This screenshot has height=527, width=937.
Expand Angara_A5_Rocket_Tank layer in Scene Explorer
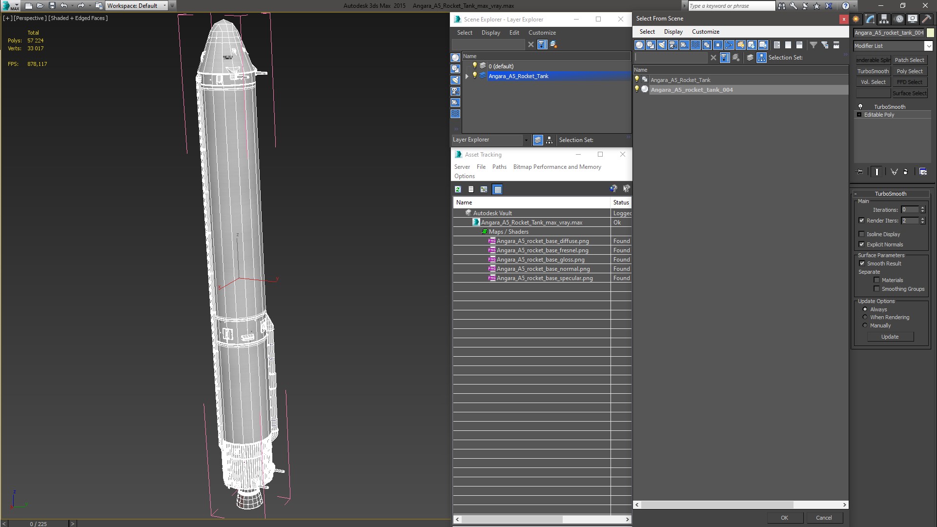coord(467,76)
